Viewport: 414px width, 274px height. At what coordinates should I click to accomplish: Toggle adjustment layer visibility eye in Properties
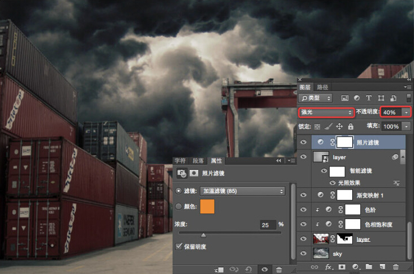(264, 269)
